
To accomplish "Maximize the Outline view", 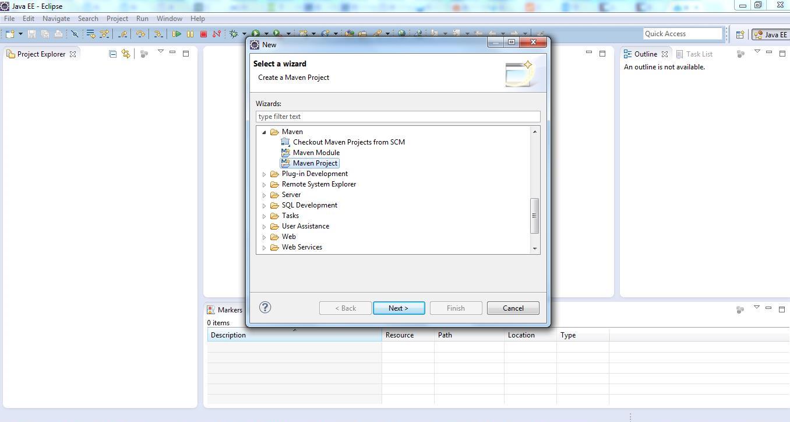I will [x=782, y=54].
